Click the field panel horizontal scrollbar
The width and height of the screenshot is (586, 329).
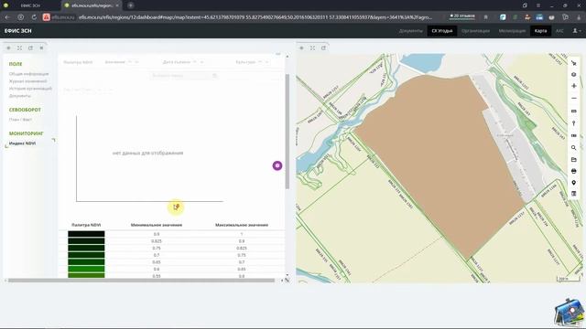coord(141,281)
